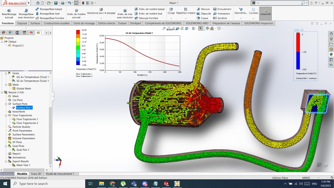
Task: Select Répétition linéaire pattern tool
Action: click(186, 11)
